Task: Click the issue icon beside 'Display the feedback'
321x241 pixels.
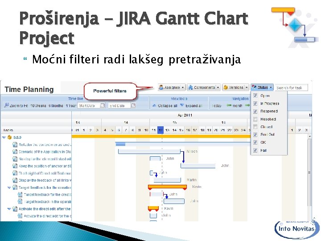Action: pos(15,180)
